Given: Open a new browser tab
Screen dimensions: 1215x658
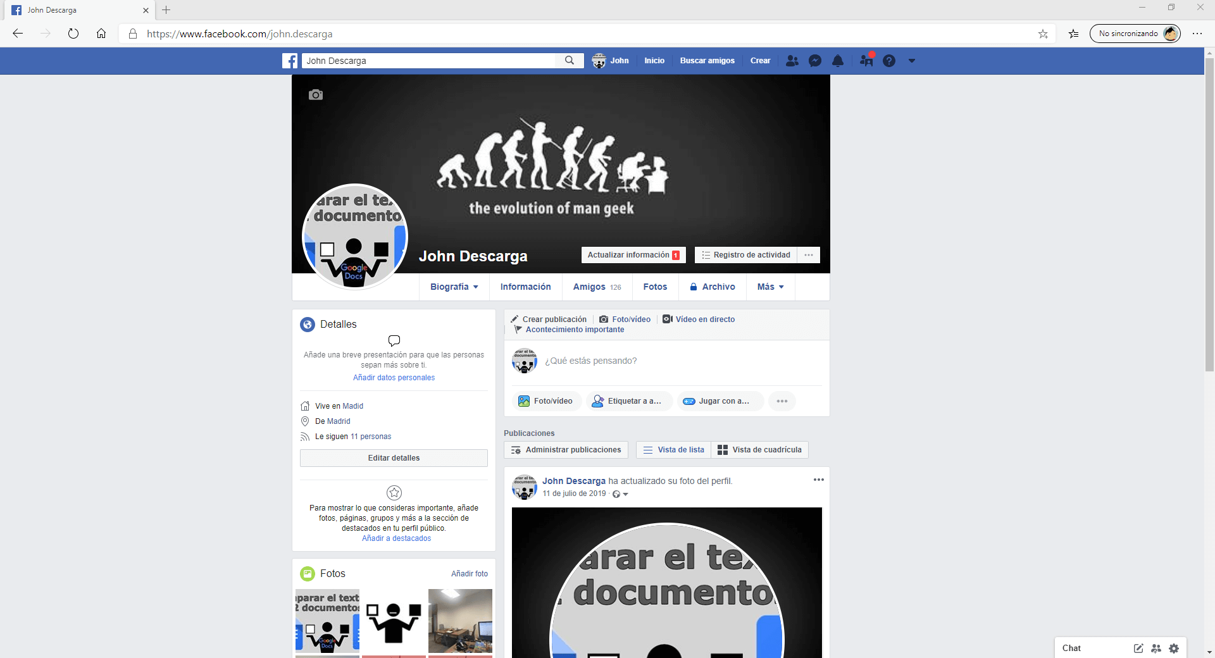Looking at the screenshot, I should pyautogui.click(x=166, y=10).
